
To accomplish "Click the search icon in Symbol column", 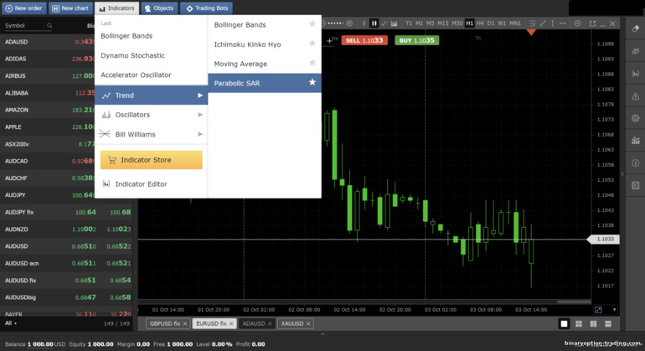I will click(x=49, y=25).
